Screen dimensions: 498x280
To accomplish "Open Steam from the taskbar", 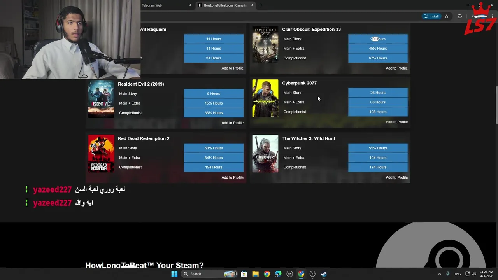I will (324, 274).
